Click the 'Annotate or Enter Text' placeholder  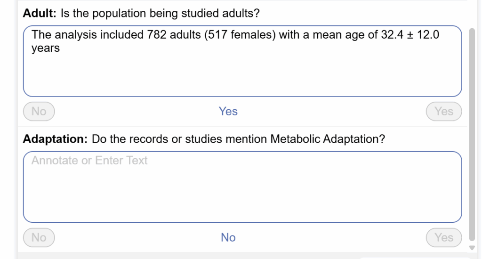coord(89,161)
